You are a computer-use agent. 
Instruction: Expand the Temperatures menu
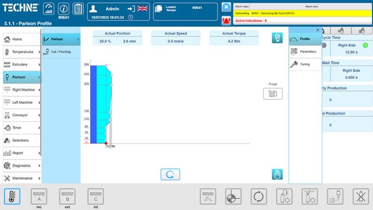pyautogui.click(x=22, y=52)
